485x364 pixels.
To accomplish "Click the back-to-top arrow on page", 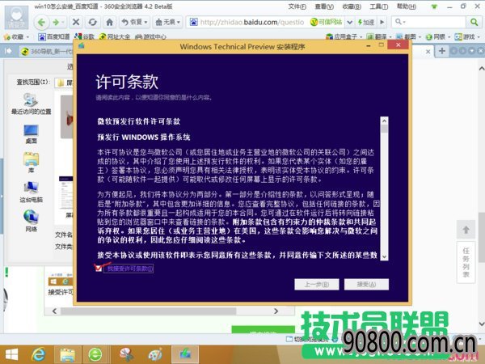I will point(466,230).
